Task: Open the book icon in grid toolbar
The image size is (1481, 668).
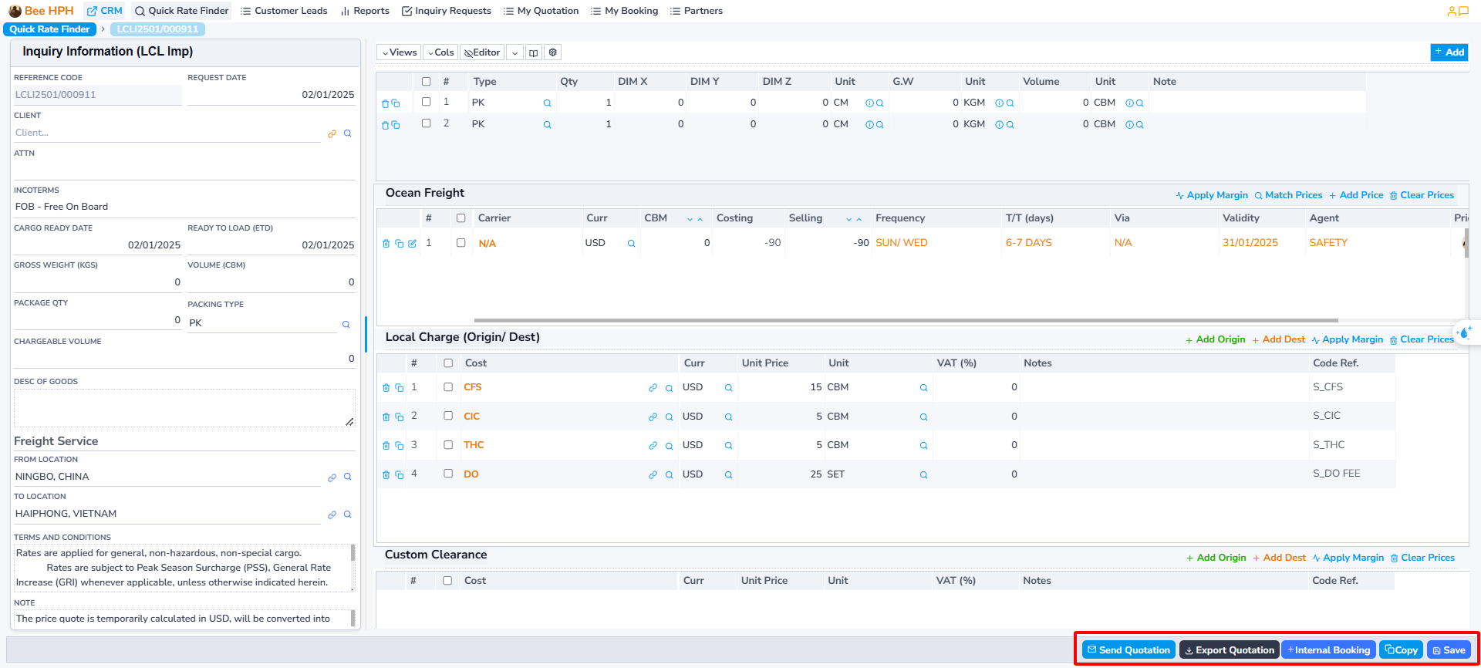Action: click(x=534, y=52)
